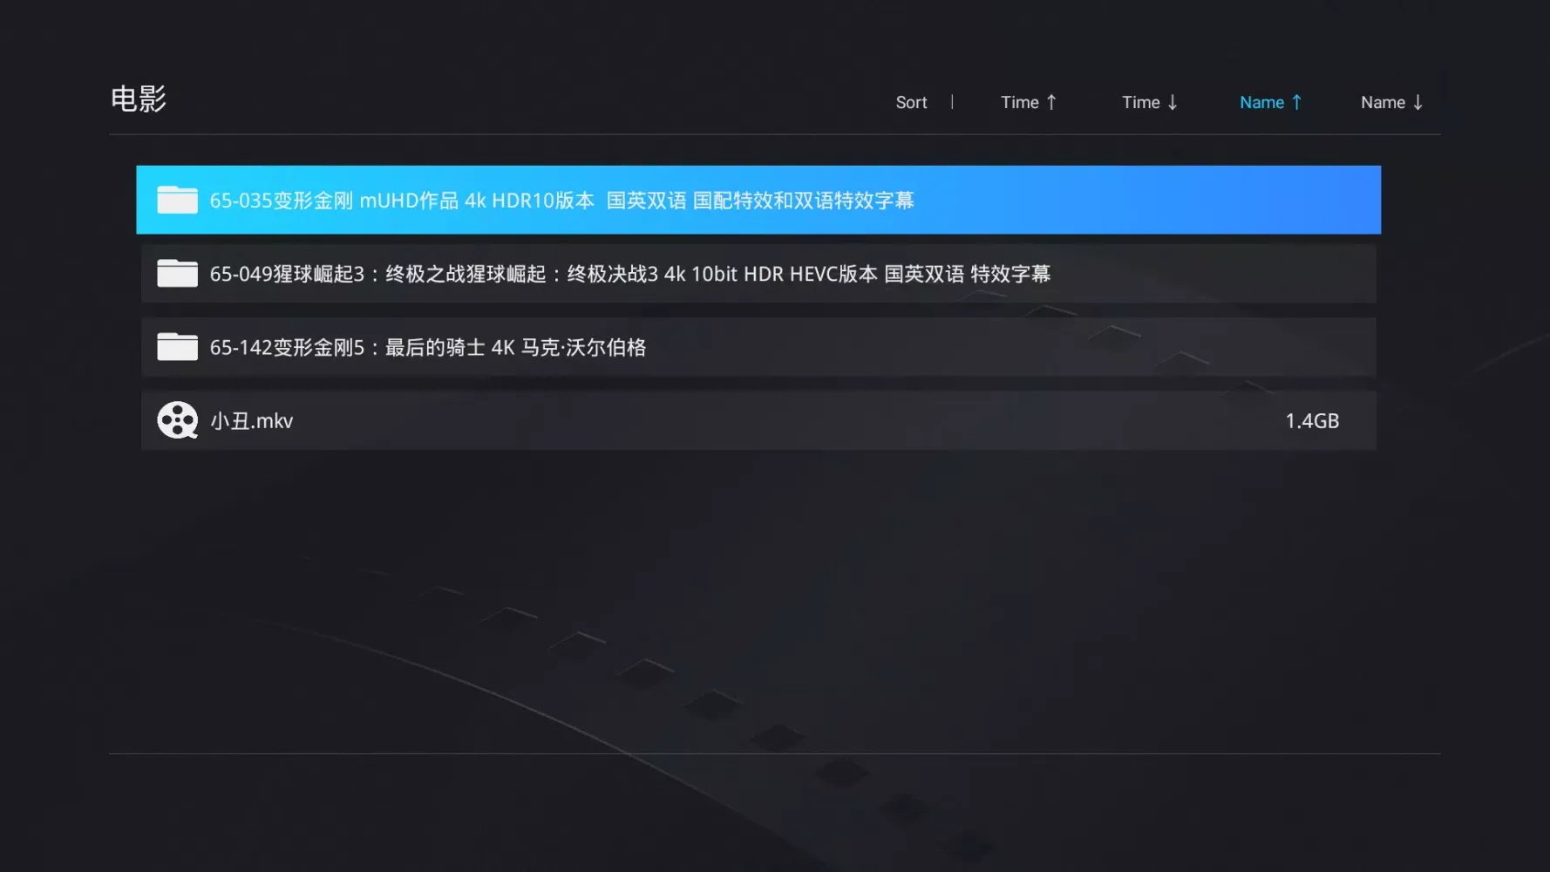Sort files by Time ascending
The width and height of the screenshot is (1550, 872).
pyautogui.click(x=1029, y=102)
